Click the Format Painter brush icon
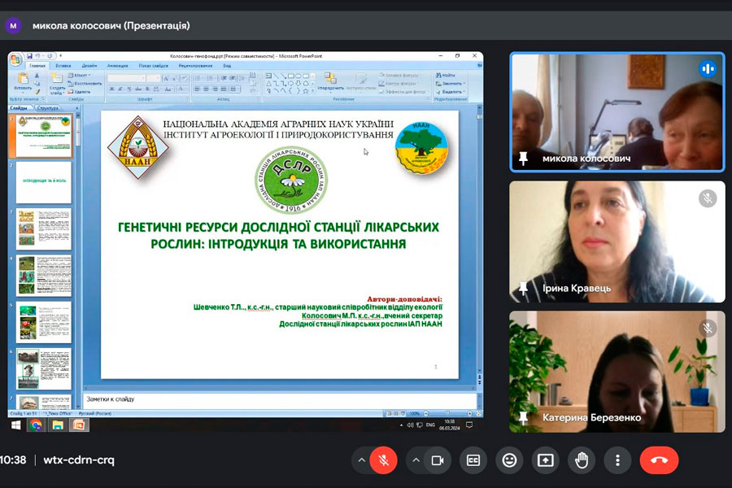 point(37,92)
